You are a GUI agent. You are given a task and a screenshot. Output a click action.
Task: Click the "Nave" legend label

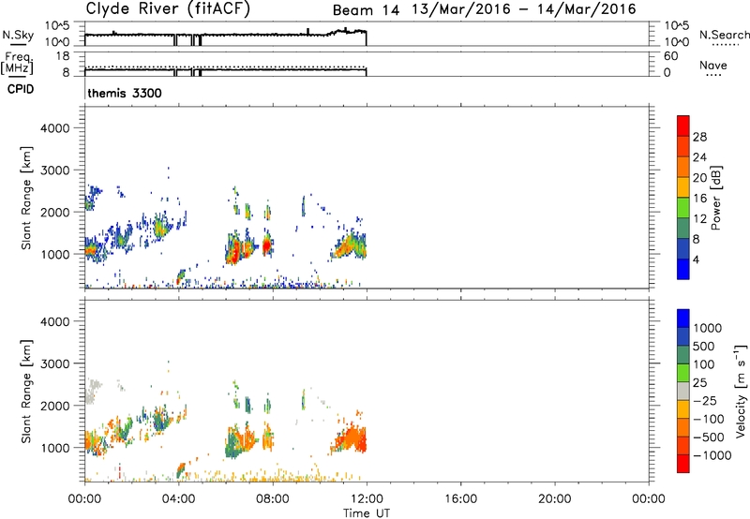pos(713,65)
